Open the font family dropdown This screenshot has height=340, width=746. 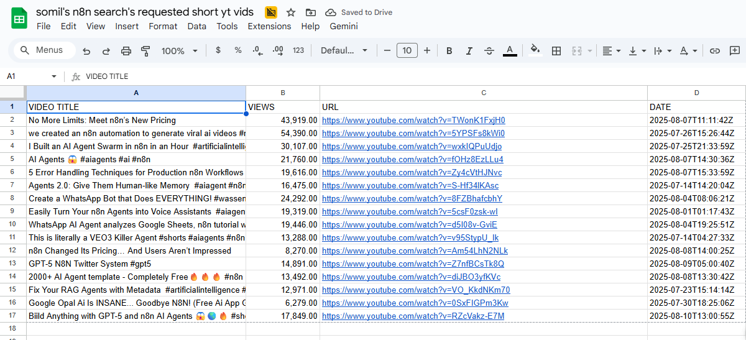(344, 51)
